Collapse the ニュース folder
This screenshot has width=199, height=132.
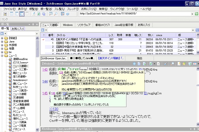point(2,55)
